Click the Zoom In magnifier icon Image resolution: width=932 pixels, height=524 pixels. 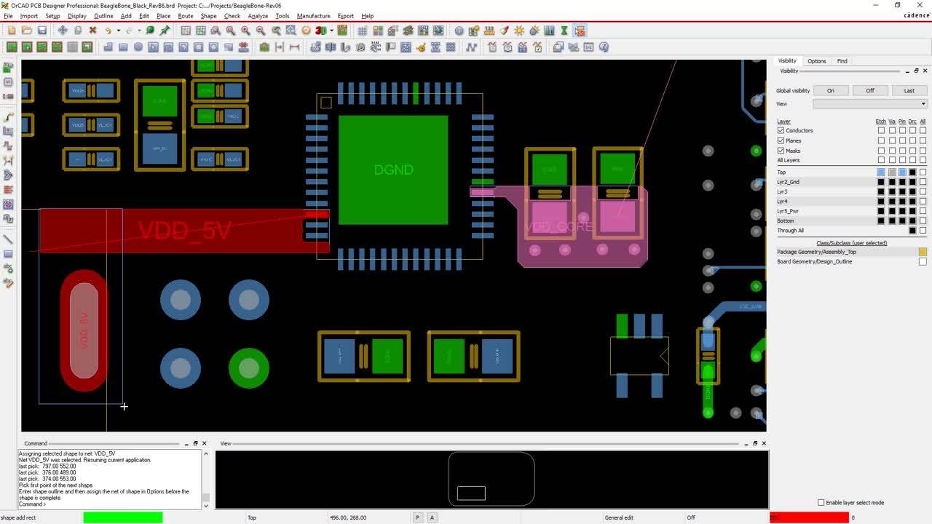pos(245,31)
